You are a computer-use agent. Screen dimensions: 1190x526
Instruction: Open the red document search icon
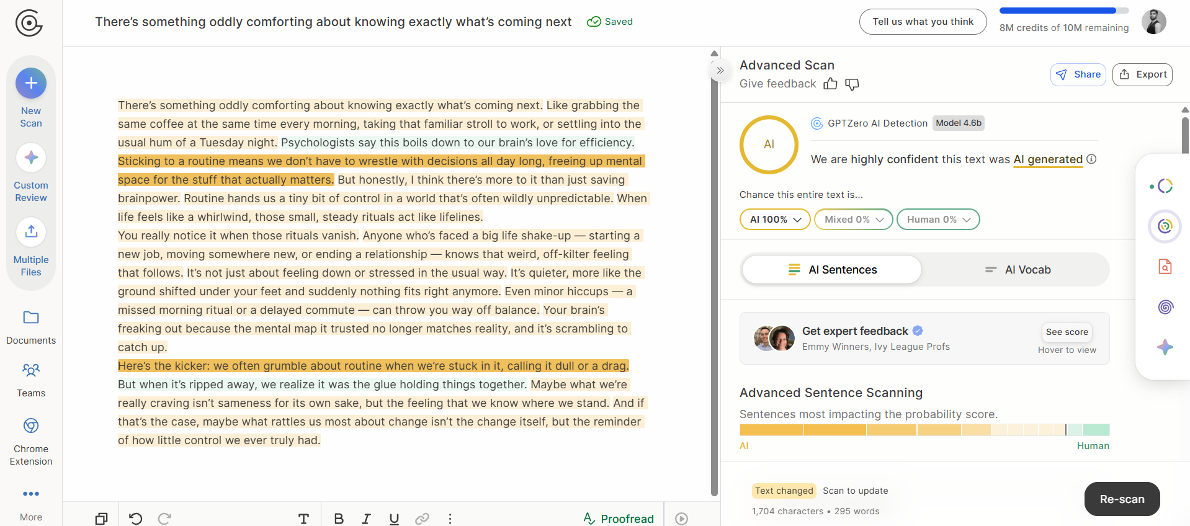tap(1165, 267)
